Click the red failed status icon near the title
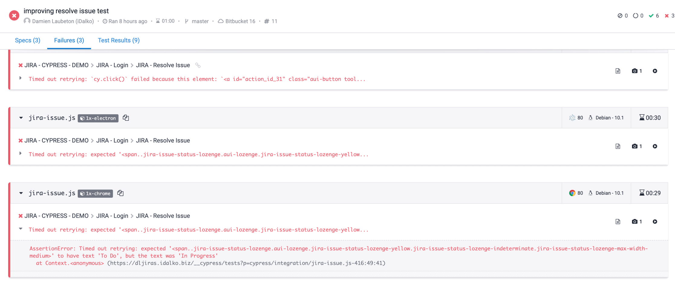 click(14, 15)
